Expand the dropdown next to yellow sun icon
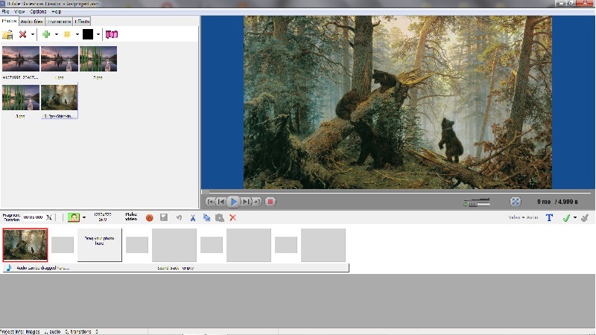This screenshot has width=596, height=335. (x=77, y=34)
